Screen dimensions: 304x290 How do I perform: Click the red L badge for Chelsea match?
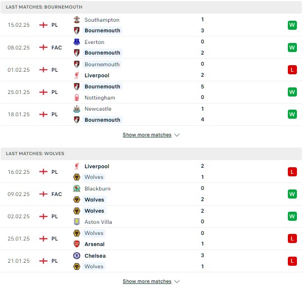[x=292, y=261]
